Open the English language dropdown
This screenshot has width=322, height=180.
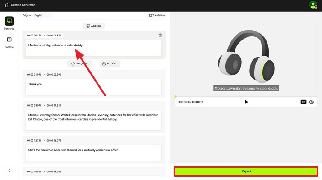pos(42,15)
